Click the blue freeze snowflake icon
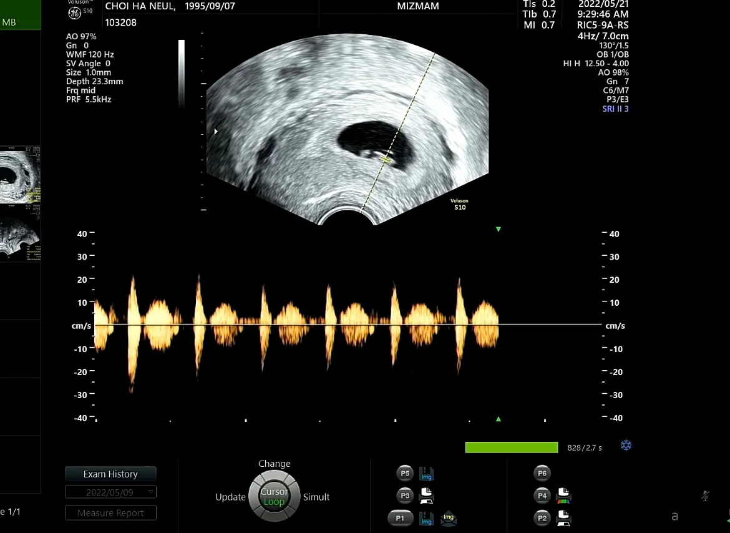 626,446
